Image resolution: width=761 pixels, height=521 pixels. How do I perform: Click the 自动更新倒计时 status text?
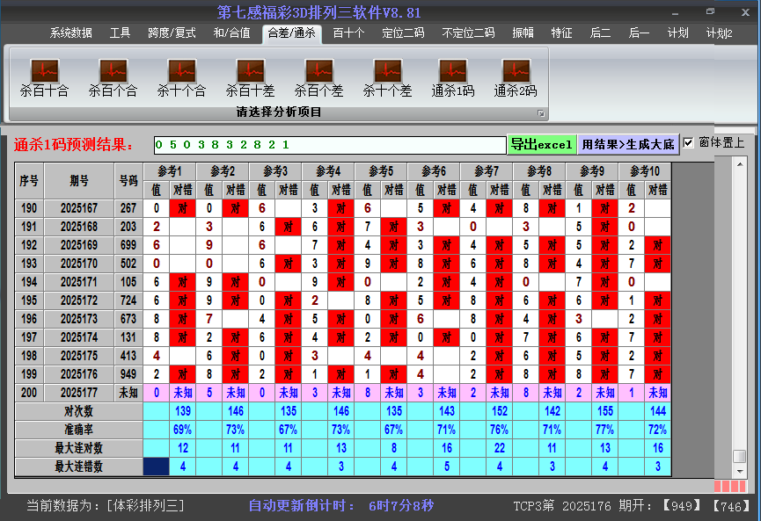(340, 506)
